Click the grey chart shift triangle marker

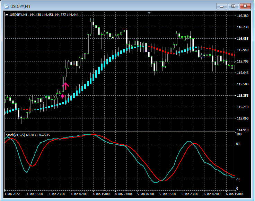[x=149, y=13]
